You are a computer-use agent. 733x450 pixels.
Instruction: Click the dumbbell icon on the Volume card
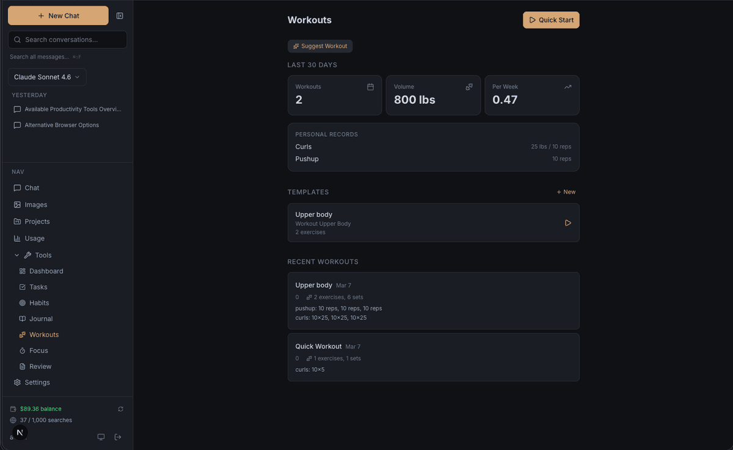(469, 87)
